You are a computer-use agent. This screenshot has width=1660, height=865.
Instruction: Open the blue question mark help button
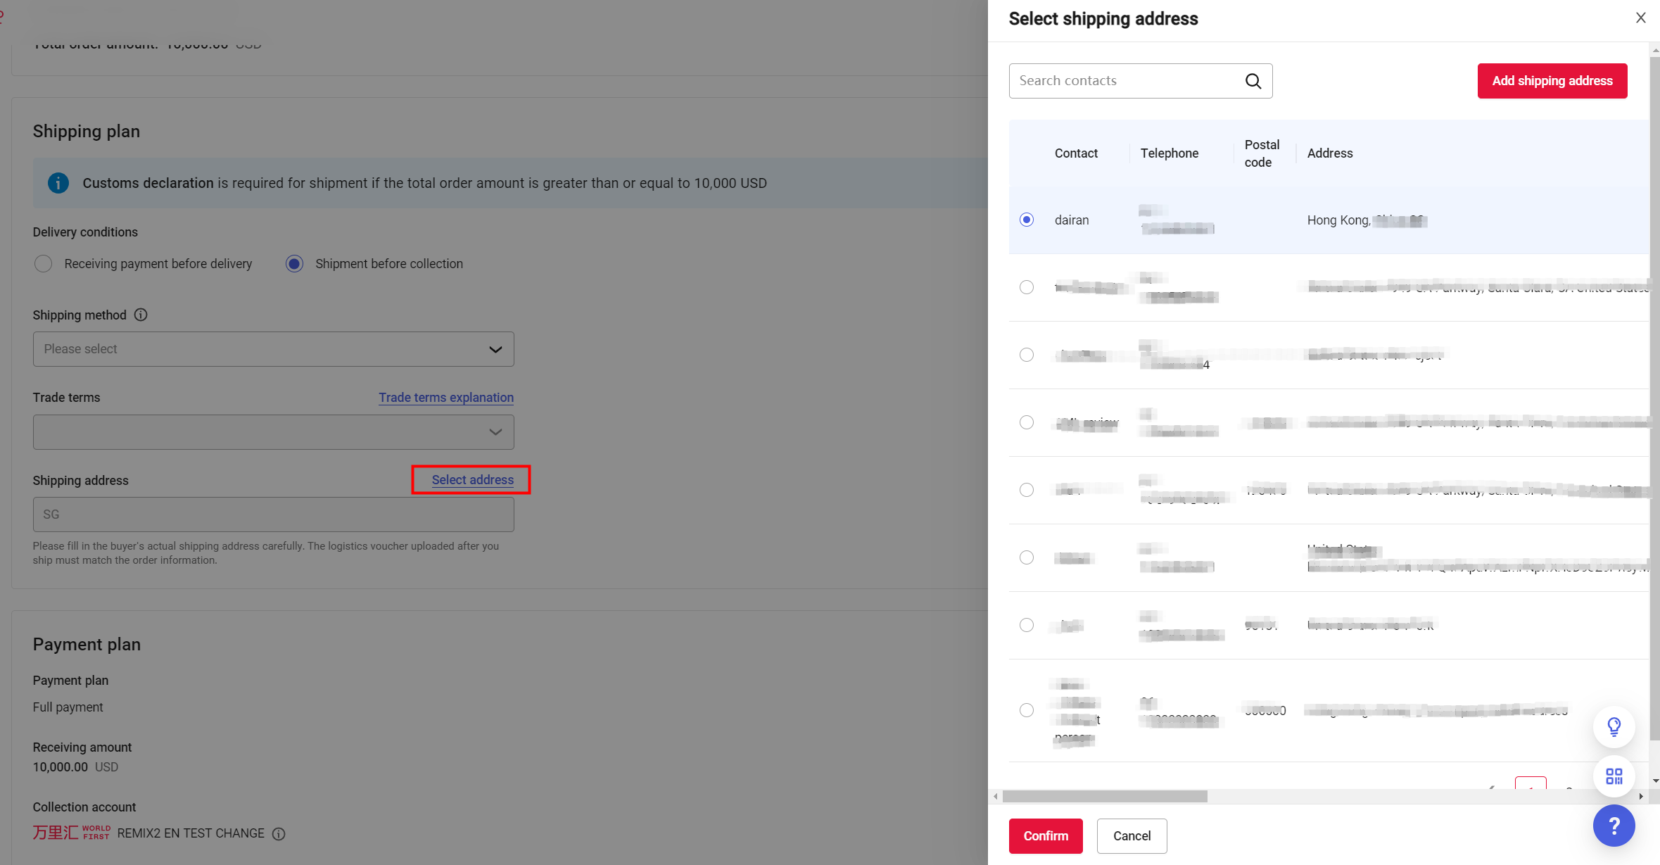pyautogui.click(x=1614, y=826)
